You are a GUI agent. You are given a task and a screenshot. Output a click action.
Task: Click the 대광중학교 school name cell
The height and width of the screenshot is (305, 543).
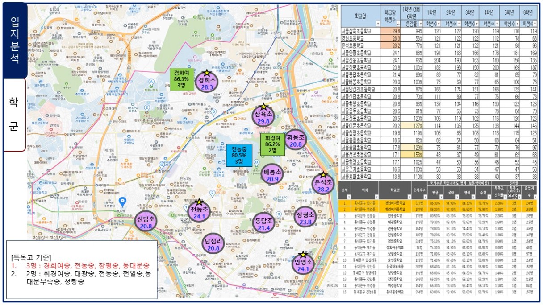pyautogui.click(x=396, y=221)
